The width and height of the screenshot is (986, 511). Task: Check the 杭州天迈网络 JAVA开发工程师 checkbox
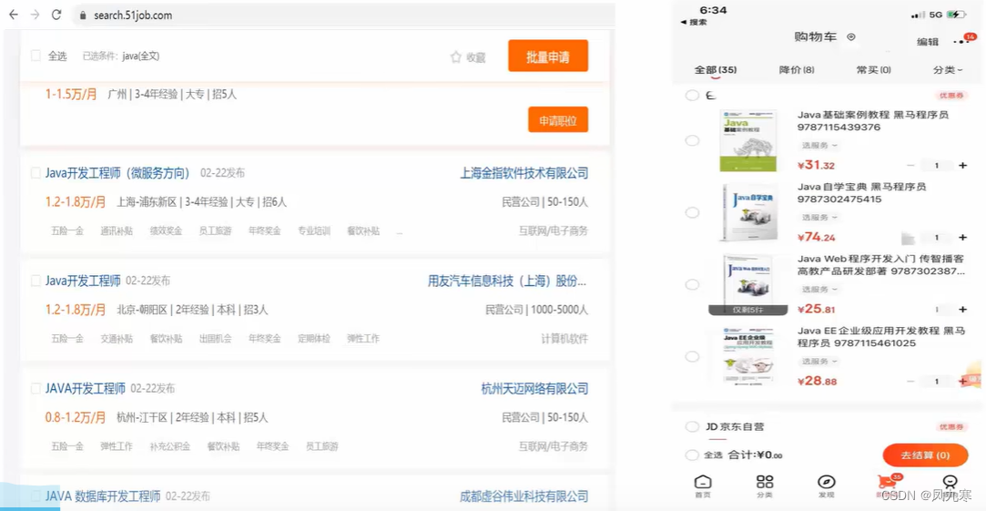36,388
